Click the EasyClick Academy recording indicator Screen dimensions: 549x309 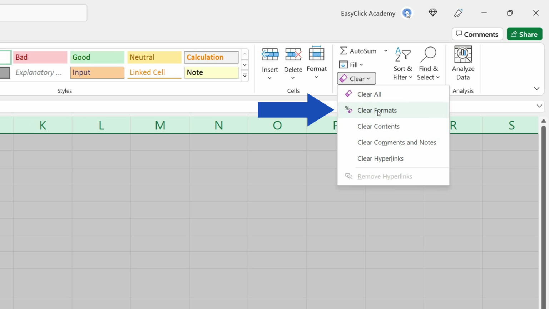[407, 13]
